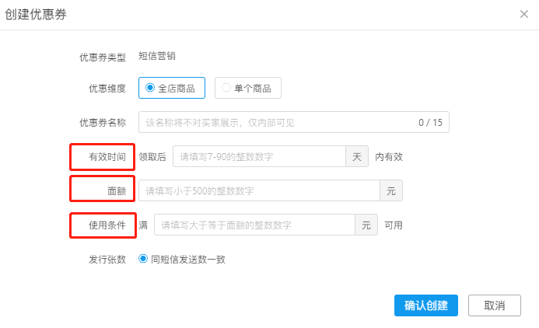Click the 创建优惠券 dialog title
This screenshot has width=539, height=328.
pyautogui.click(x=36, y=15)
